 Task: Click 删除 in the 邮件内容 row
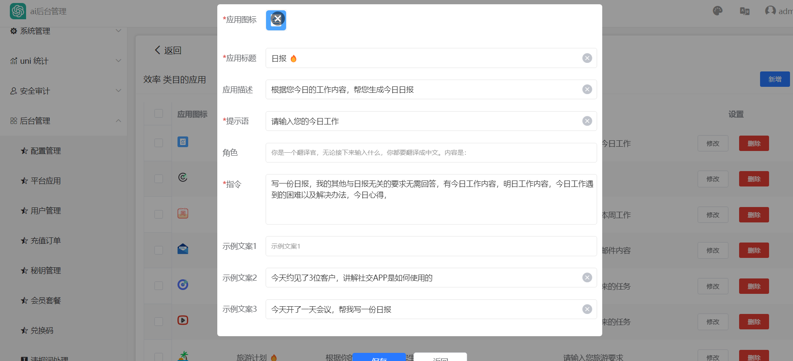pyautogui.click(x=754, y=250)
